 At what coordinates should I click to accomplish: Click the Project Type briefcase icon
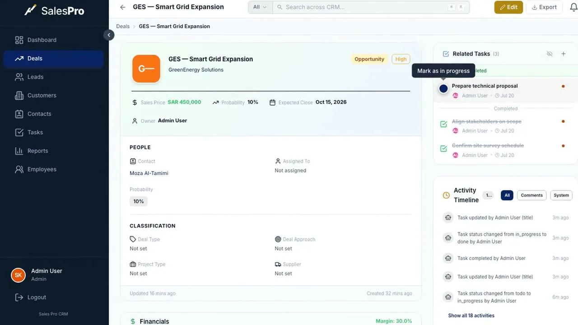point(133,264)
